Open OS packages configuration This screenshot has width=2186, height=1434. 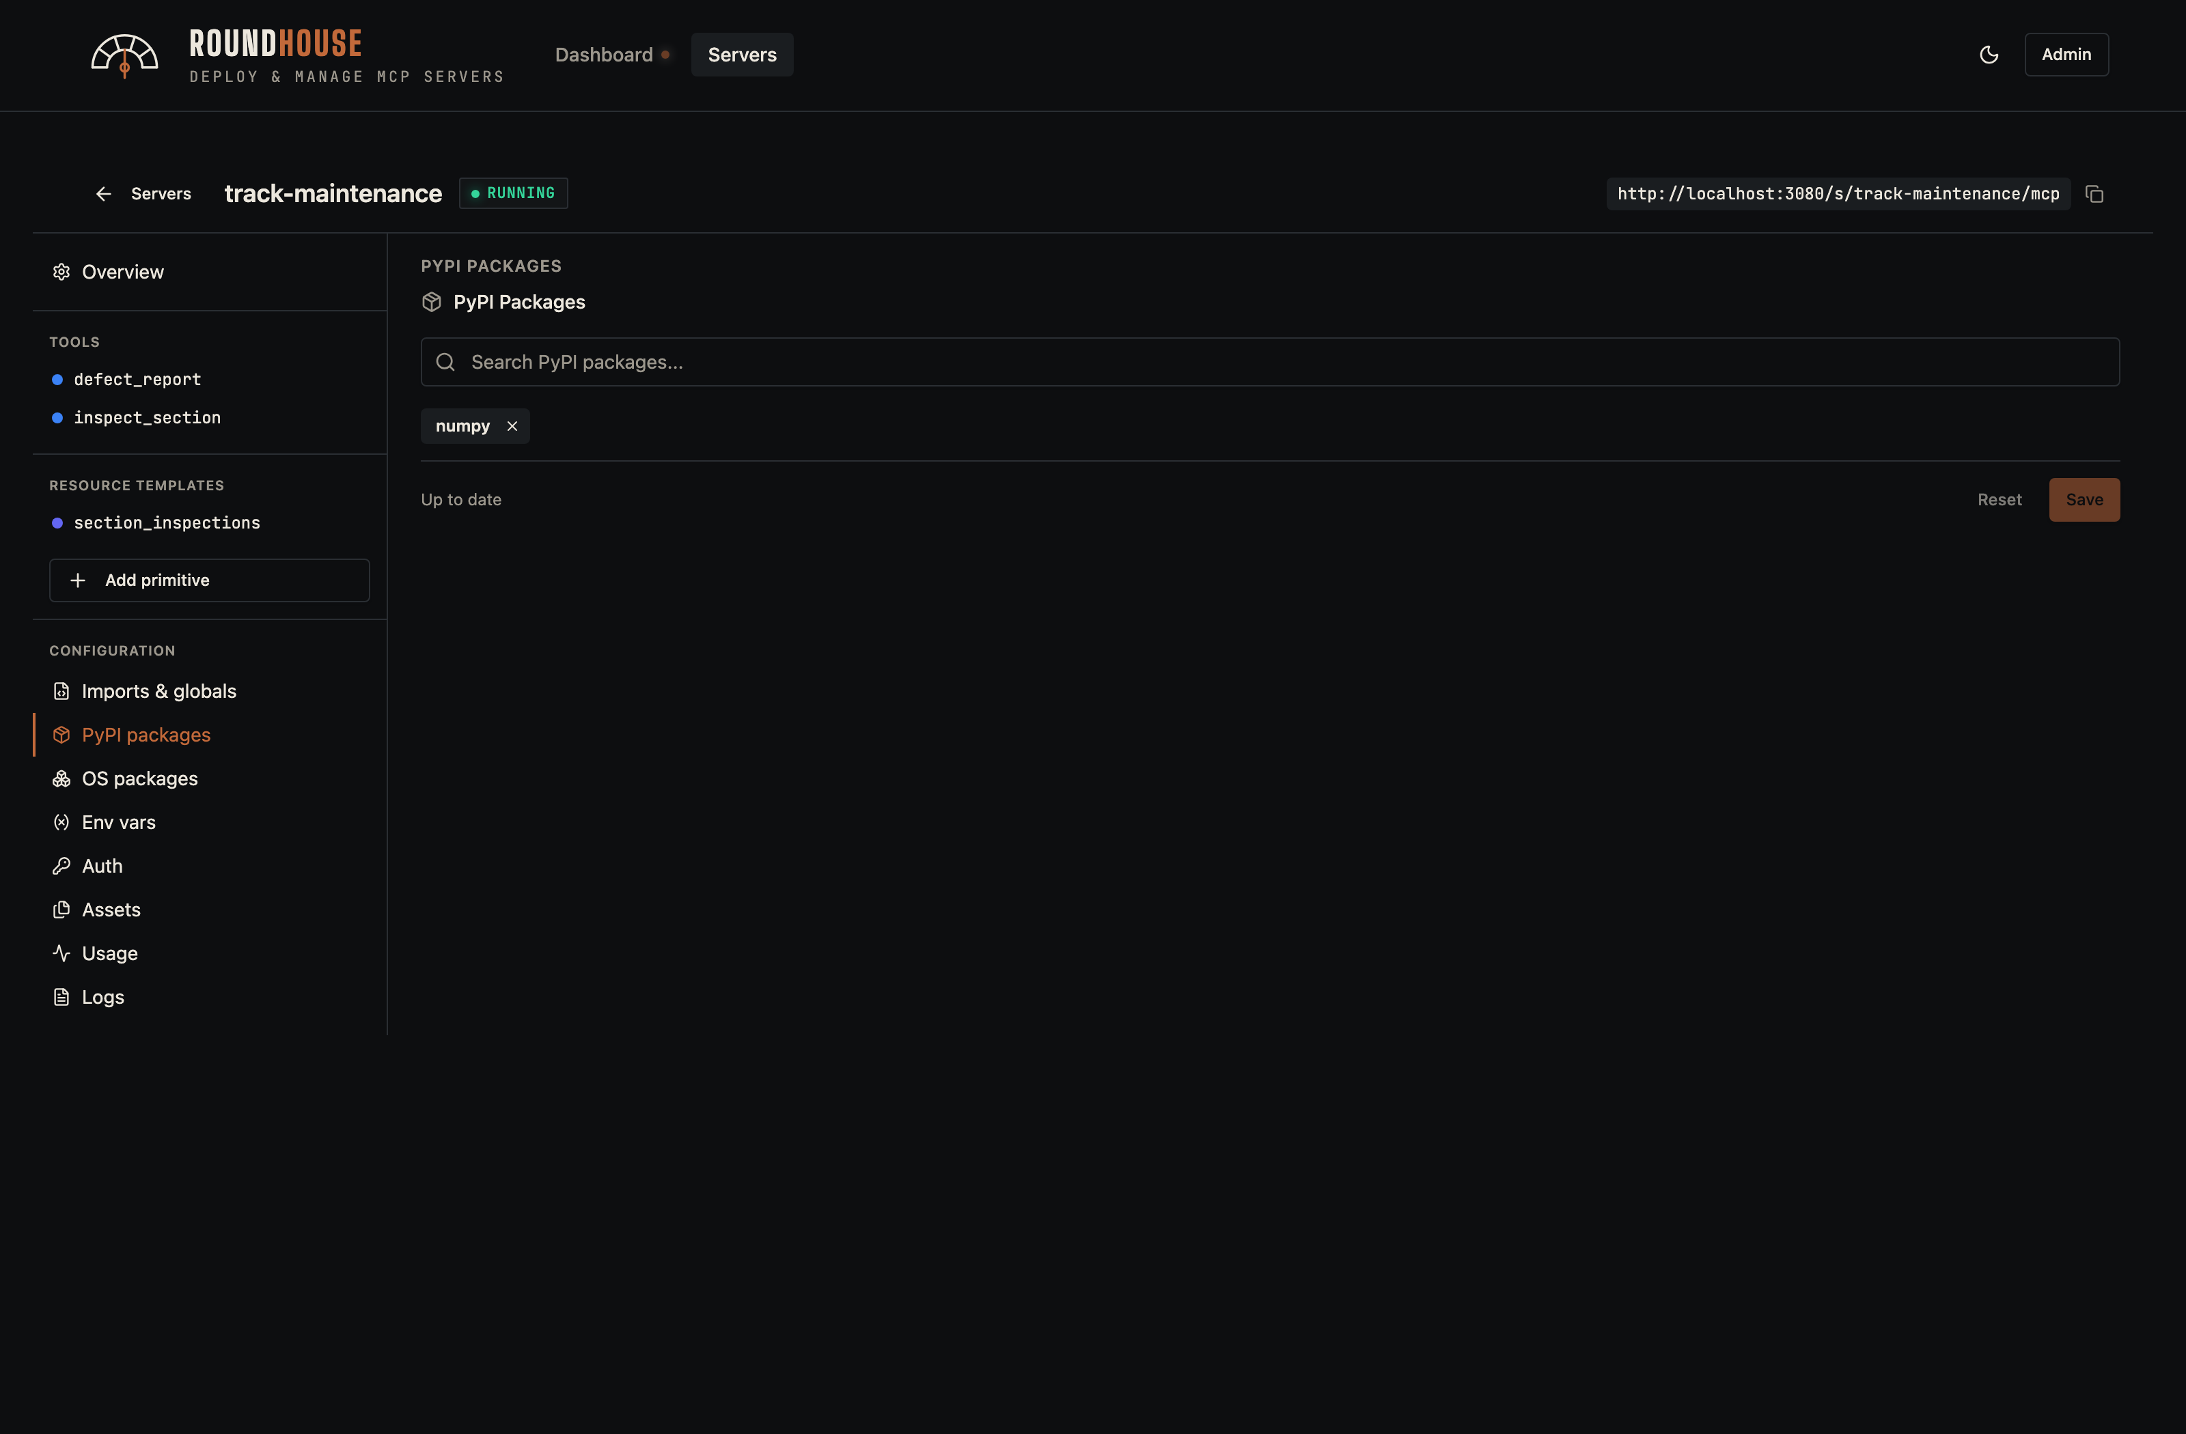click(x=210, y=778)
